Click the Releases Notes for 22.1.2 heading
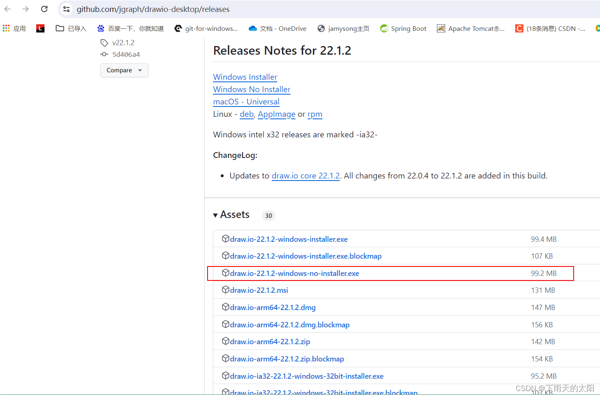The image size is (600, 396). (x=282, y=51)
